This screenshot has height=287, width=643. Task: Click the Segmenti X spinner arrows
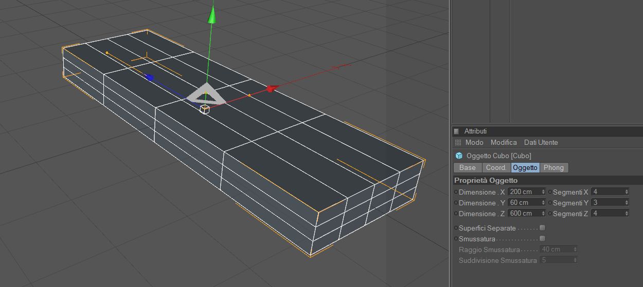(x=626, y=192)
